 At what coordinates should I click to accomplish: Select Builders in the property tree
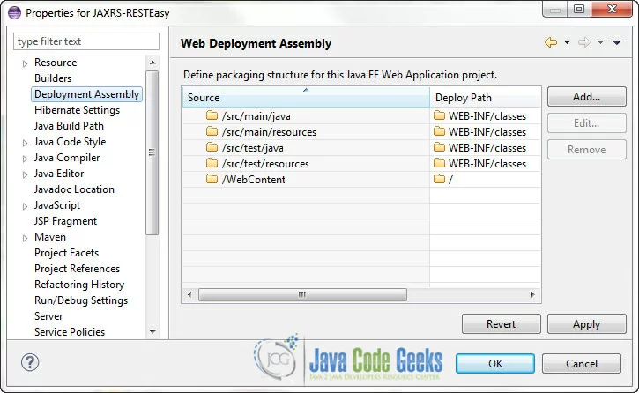pyautogui.click(x=53, y=78)
